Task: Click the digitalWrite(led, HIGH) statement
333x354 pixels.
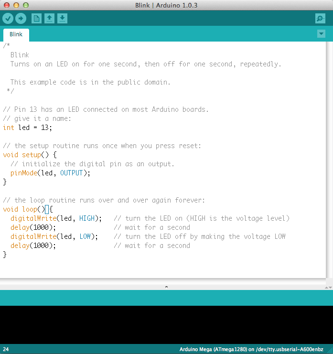Action: click(56, 218)
